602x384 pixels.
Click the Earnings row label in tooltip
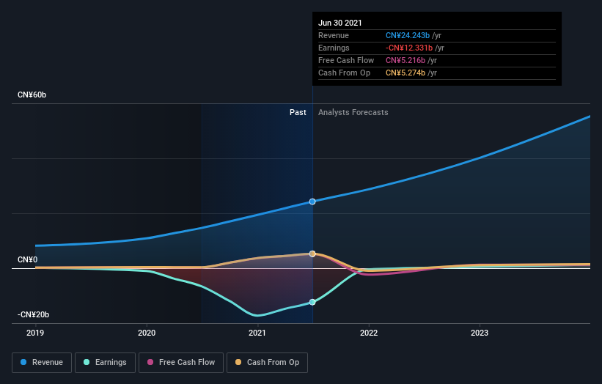click(x=334, y=48)
